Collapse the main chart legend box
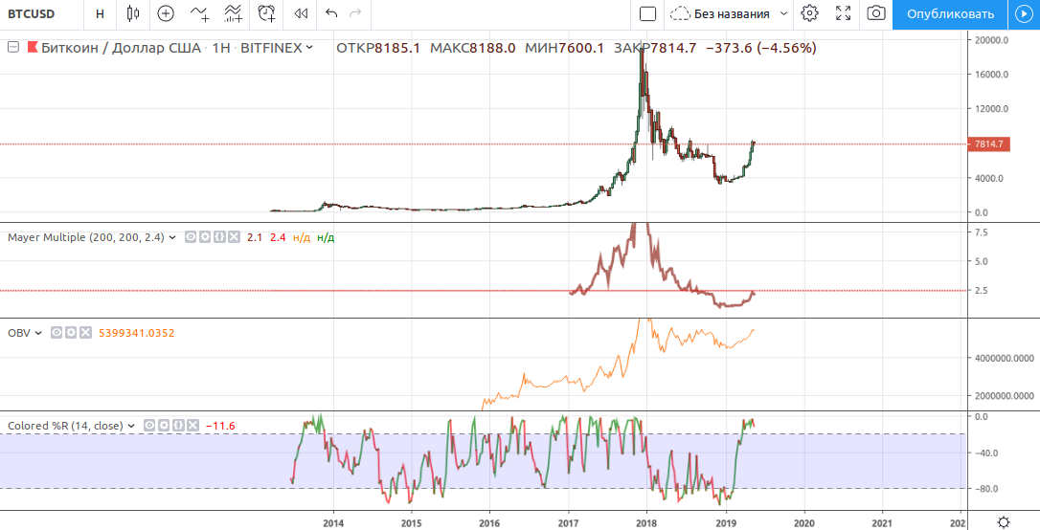This screenshot has width=1040, height=530. point(13,47)
